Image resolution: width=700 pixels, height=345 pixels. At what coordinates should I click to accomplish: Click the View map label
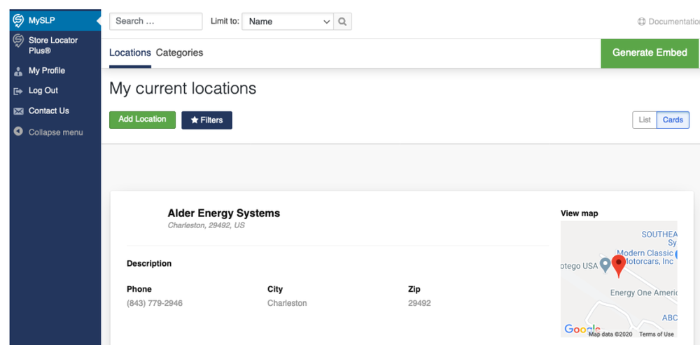coord(580,213)
